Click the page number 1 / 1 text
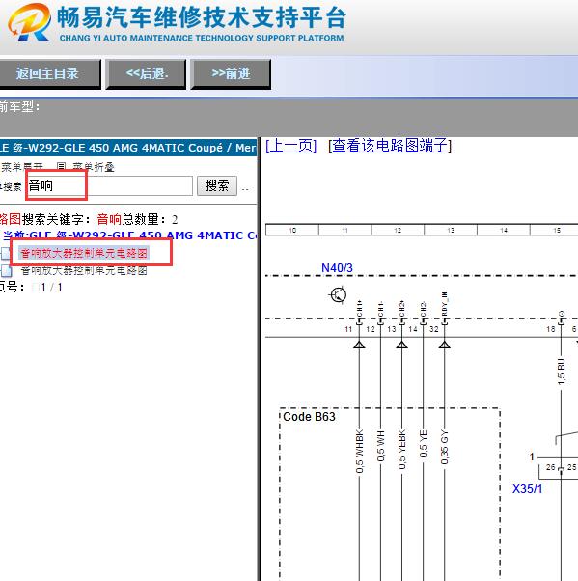The width and height of the screenshot is (578, 581). tap(52, 288)
